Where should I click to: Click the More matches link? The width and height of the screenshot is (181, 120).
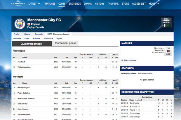pyautogui.click(x=130, y=60)
